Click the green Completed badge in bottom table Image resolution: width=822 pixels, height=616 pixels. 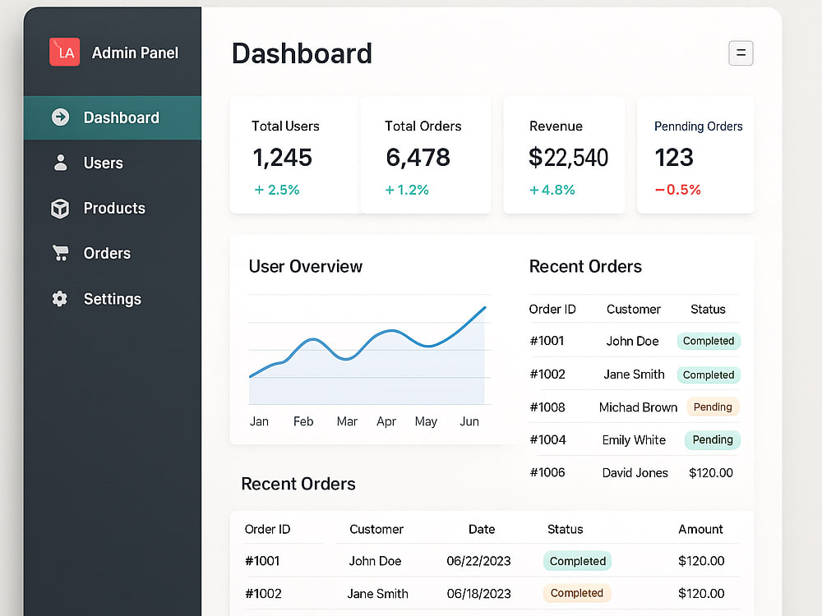tap(577, 561)
